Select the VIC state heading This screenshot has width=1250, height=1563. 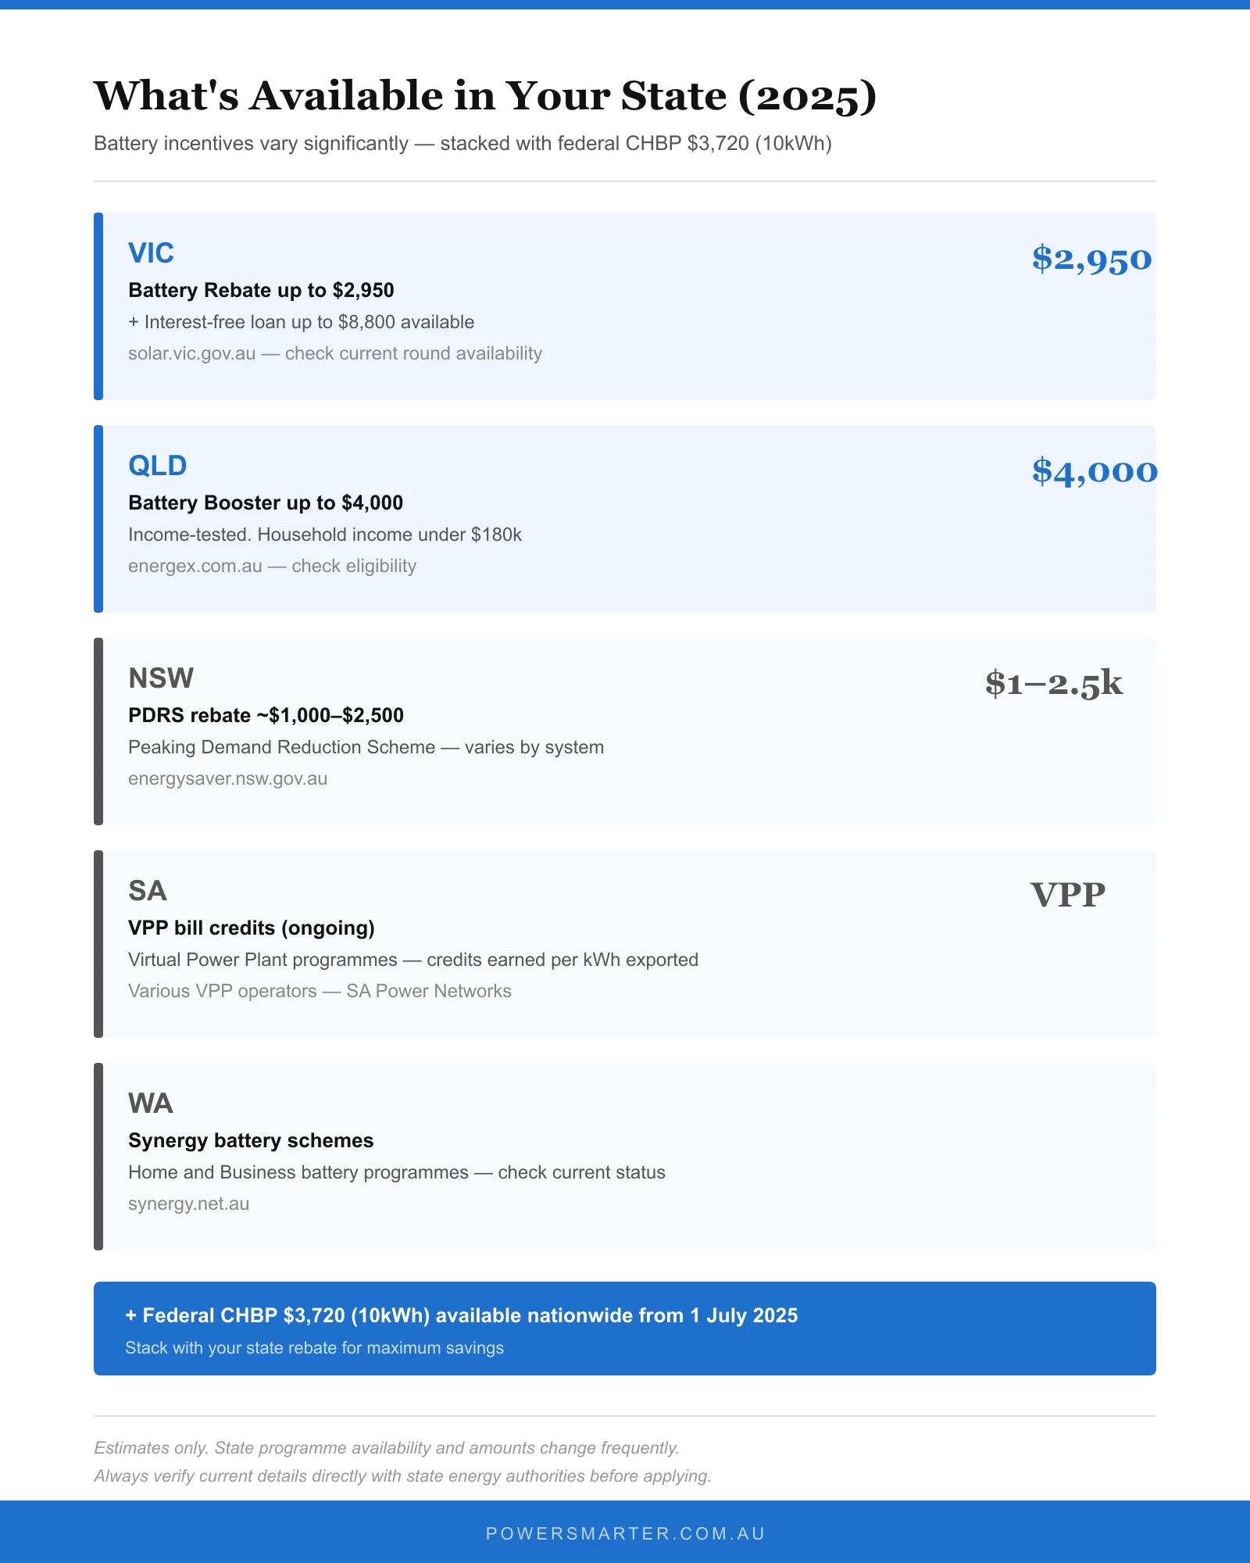click(151, 253)
